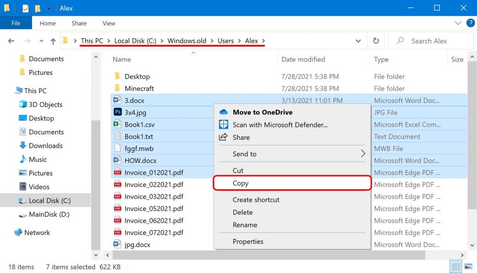Click inside the Search Alex box

click(429, 41)
